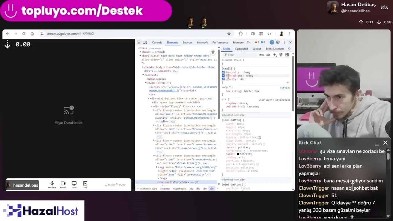Open the DevTools customize kebab menu

coord(284,42)
